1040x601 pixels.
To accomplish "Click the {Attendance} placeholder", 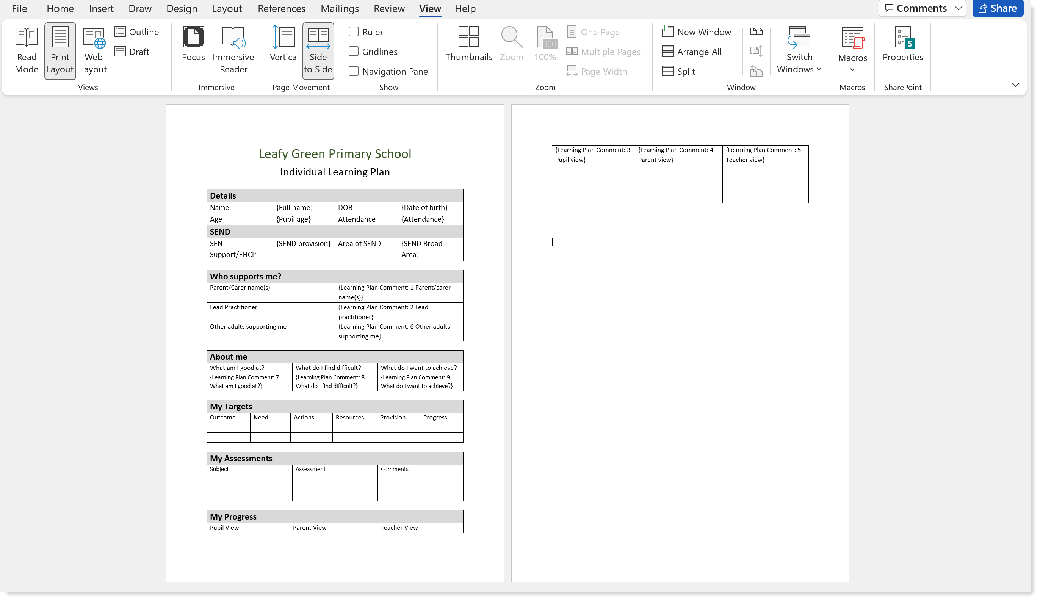I will (423, 219).
